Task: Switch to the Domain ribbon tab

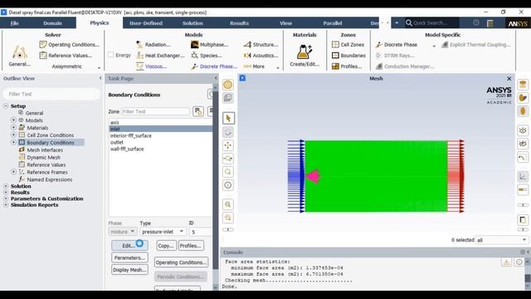Action: [x=52, y=23]
